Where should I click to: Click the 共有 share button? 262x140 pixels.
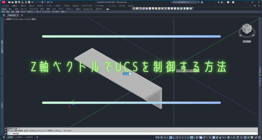click(x=50, y=2)
